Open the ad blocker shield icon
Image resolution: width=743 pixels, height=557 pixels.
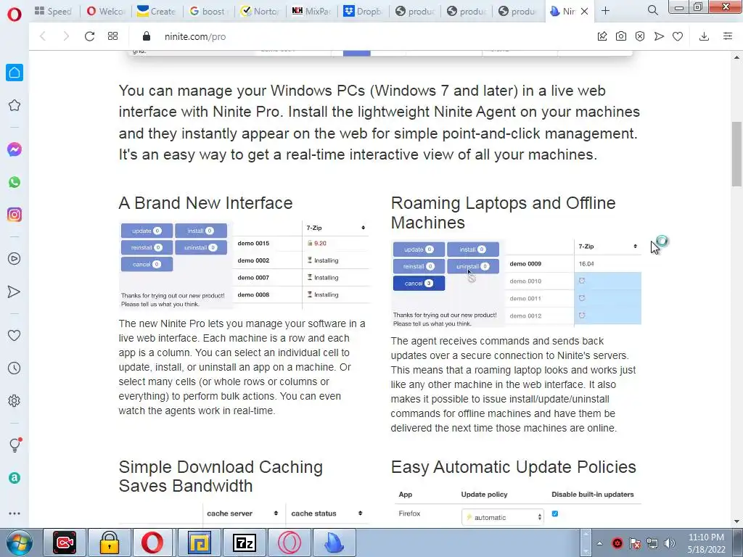click(x=640, y=36)
